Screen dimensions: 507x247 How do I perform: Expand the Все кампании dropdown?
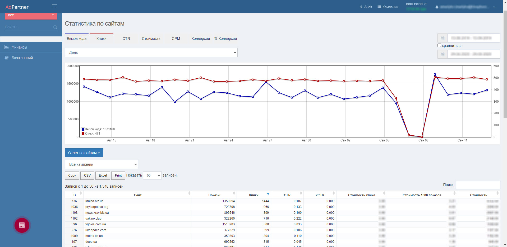pos(101,164)
